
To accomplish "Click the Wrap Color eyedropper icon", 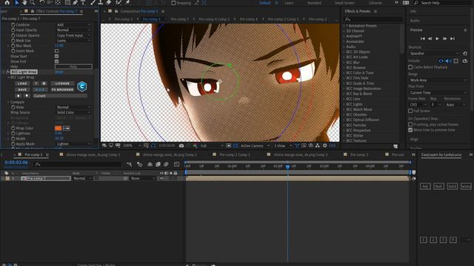I will (66, 128).
